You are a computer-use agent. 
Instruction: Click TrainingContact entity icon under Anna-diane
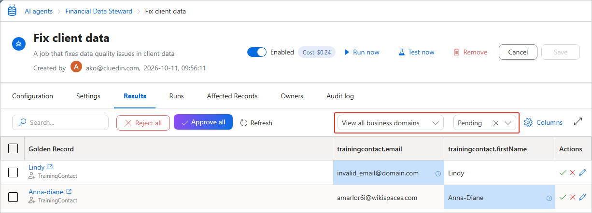32,200
